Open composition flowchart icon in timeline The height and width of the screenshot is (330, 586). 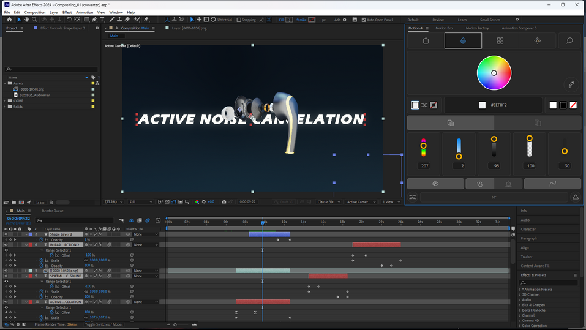121,220
